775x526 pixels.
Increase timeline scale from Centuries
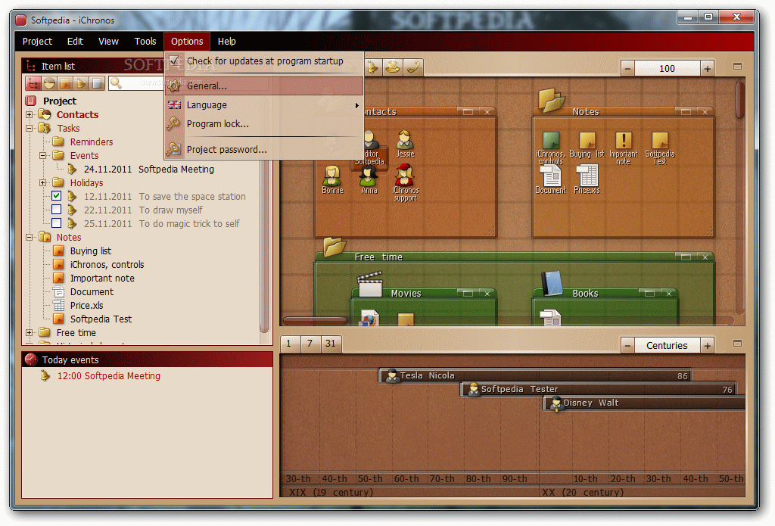click(x=708, y=345)
